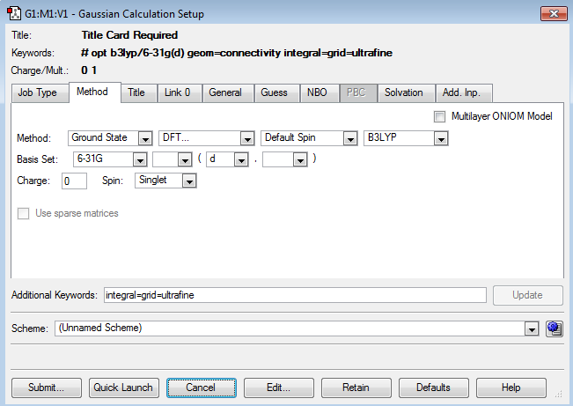Click the 'Title Card Required' text
Image resolution: width=573 pixels, height=406 pixels.
129,35
